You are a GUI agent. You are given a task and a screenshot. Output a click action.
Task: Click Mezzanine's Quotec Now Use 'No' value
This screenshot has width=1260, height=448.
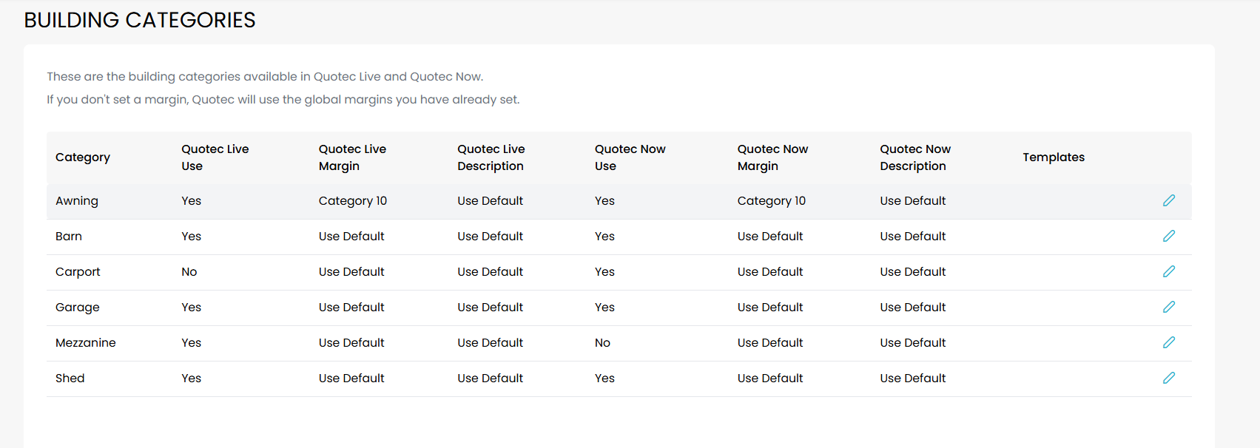(602, 343)
